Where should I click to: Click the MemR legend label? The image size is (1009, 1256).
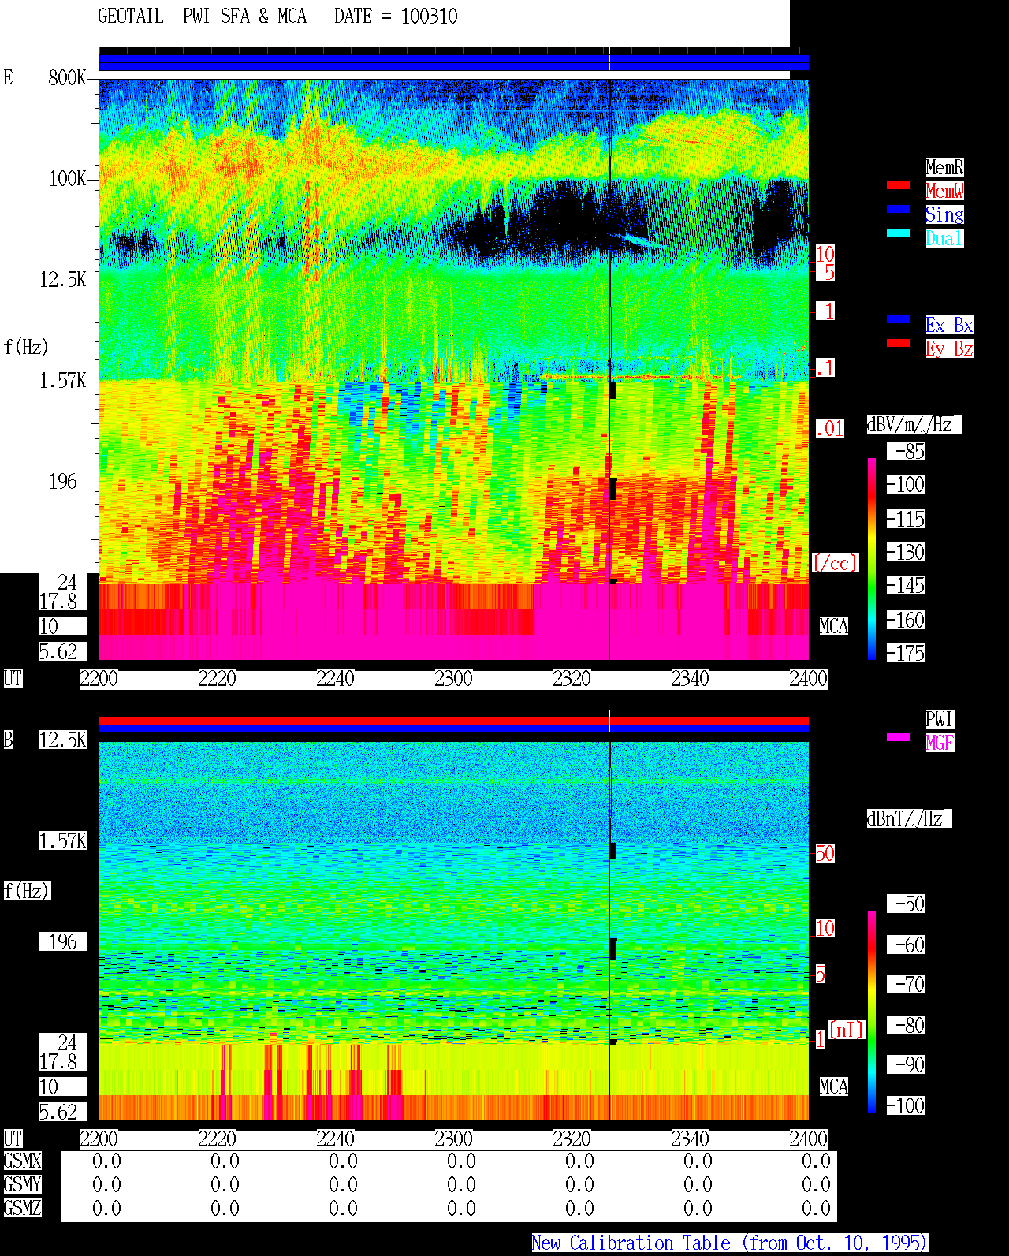(944, 167)
